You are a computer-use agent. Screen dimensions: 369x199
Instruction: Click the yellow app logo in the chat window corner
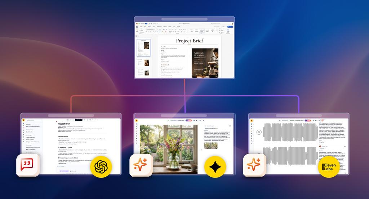coord(23,120)
